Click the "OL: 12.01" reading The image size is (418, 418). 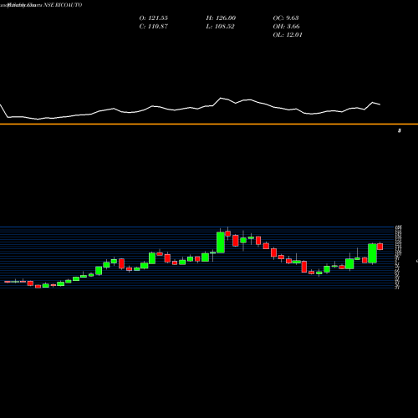click(x=288, y=35)
